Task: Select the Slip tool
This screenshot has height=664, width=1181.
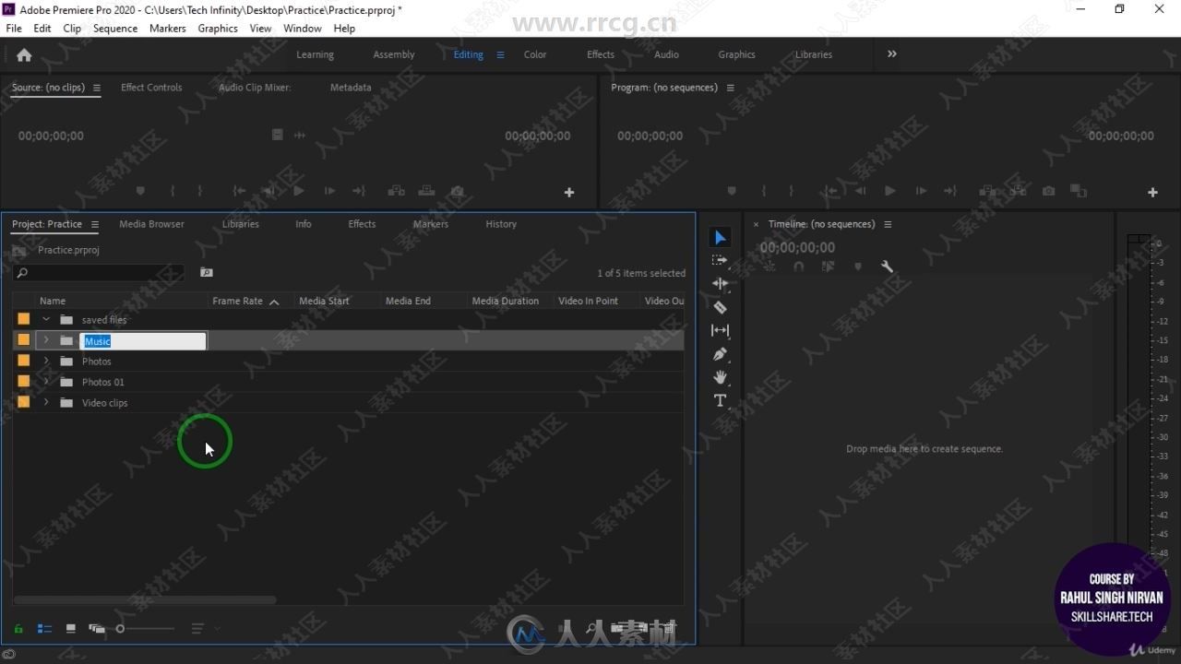Action: click(720, 330)
